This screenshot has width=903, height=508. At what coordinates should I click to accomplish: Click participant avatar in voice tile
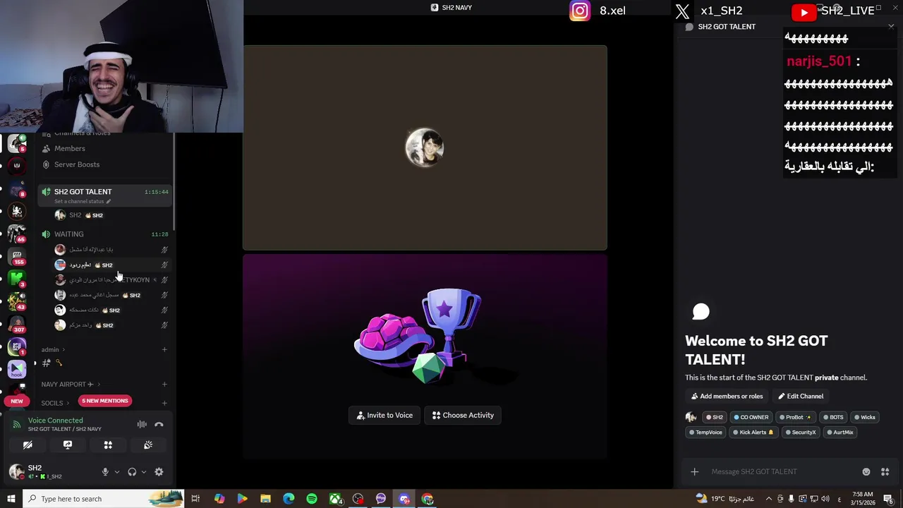pos(425,147)
